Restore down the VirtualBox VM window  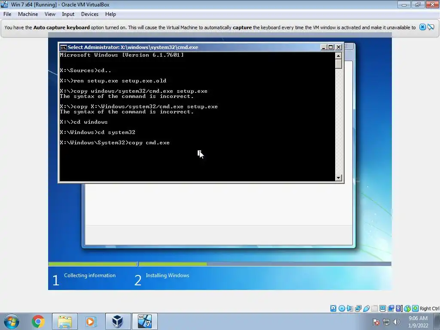[418, 4]
